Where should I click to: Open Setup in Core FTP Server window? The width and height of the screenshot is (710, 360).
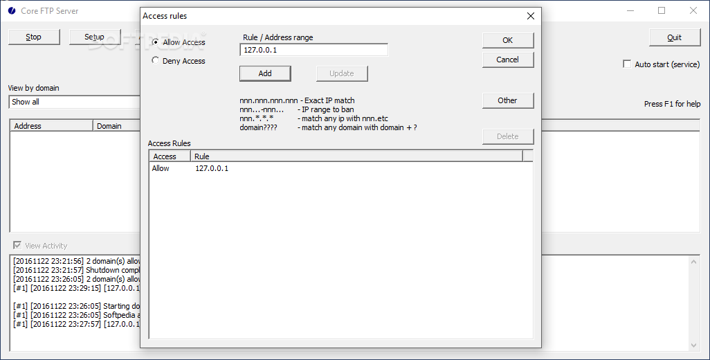[95, 37]
